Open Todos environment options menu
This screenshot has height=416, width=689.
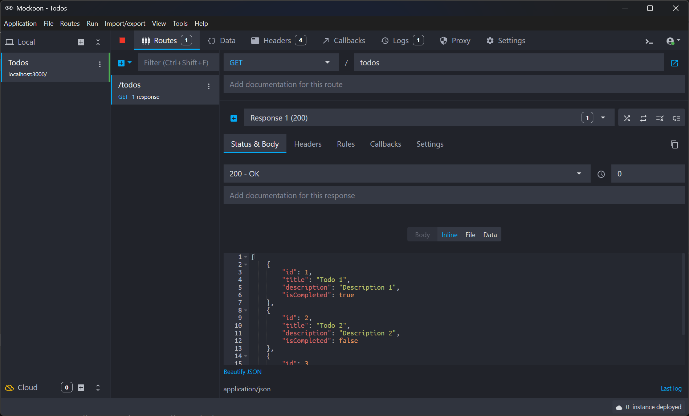click(x=100, y=64)
